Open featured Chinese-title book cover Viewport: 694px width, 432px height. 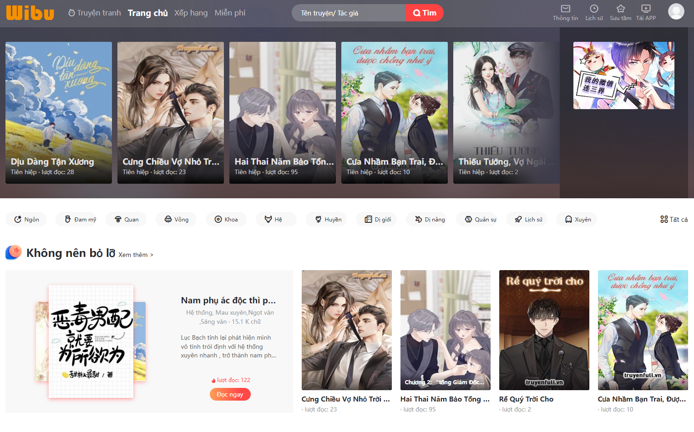91,342
